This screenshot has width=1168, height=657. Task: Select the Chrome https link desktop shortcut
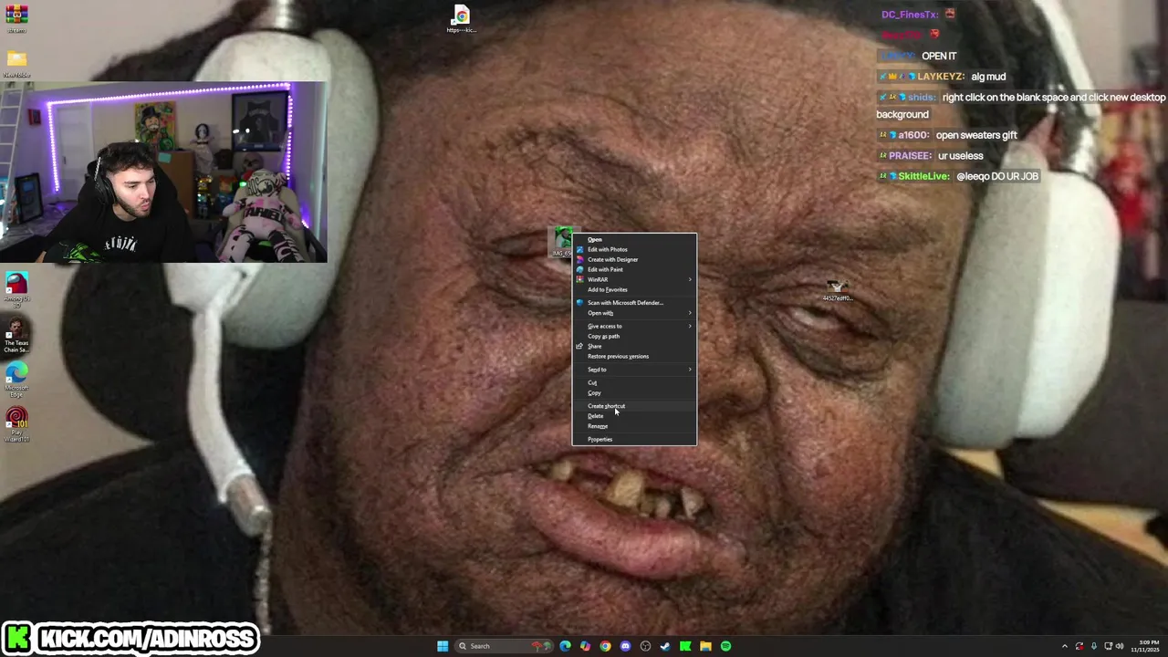(x=461, y=18)
